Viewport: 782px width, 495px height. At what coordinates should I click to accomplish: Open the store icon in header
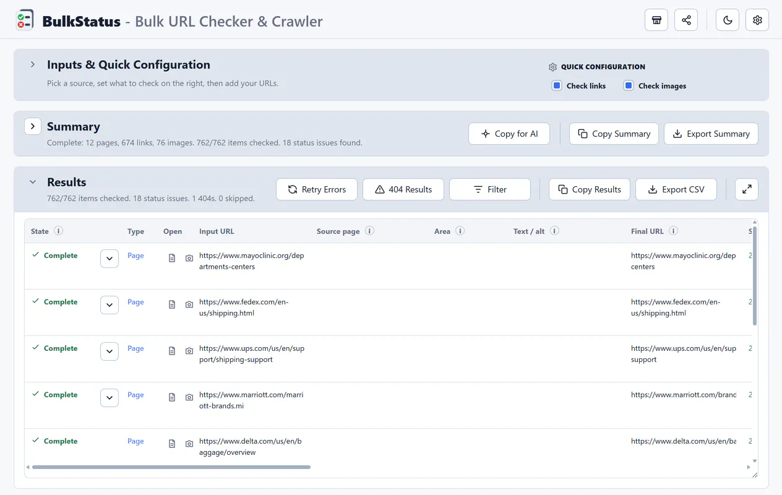pyautogui.click(x=656, y=20)
